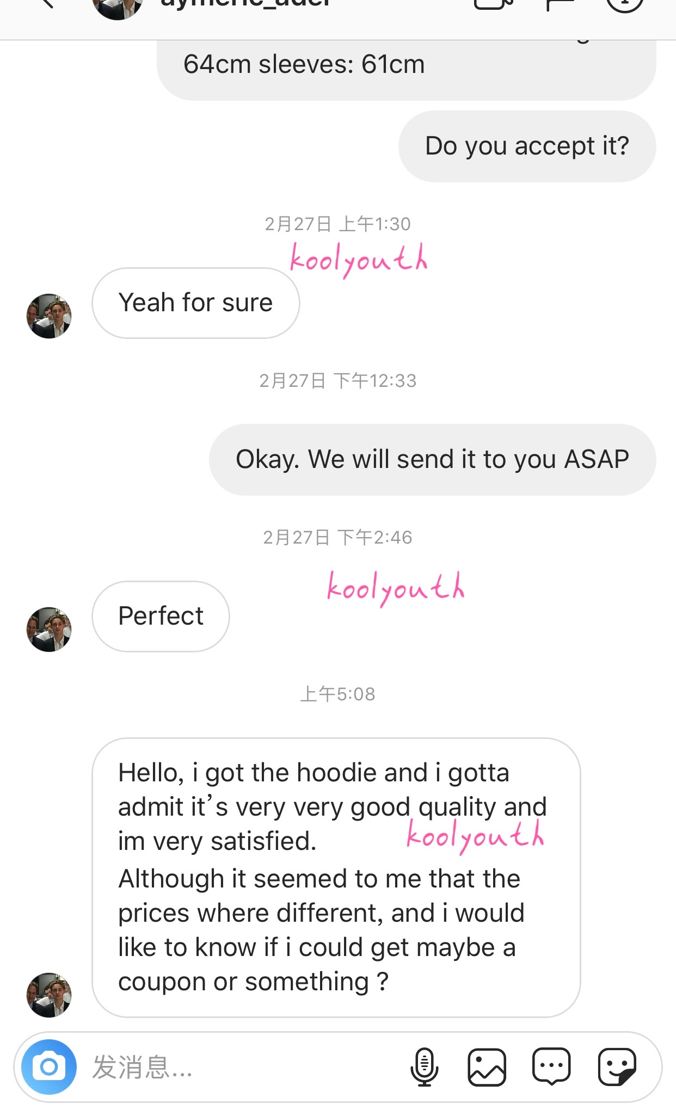Tap the flag icon in the header
Screen dimensions: 676x1116
point(560,5)
